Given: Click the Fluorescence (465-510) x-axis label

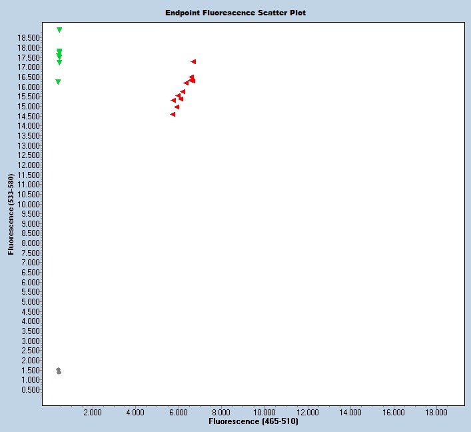Looking at the screenshot, I should coord(253,422).
